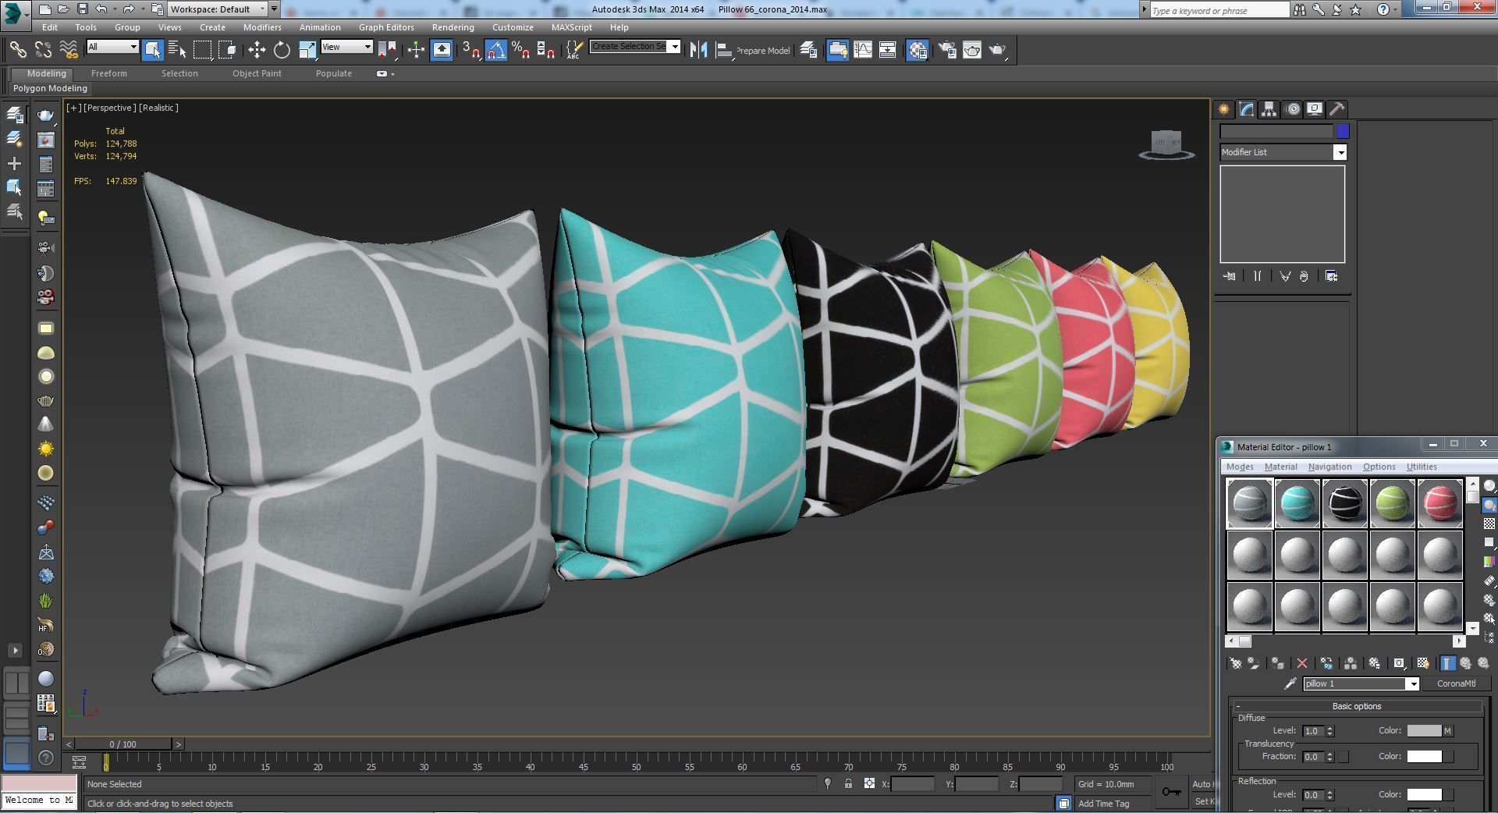Viewport: 1498px width, 813px height.
Task: Open the Modify command panel tab
Action: pos(1247,109)
